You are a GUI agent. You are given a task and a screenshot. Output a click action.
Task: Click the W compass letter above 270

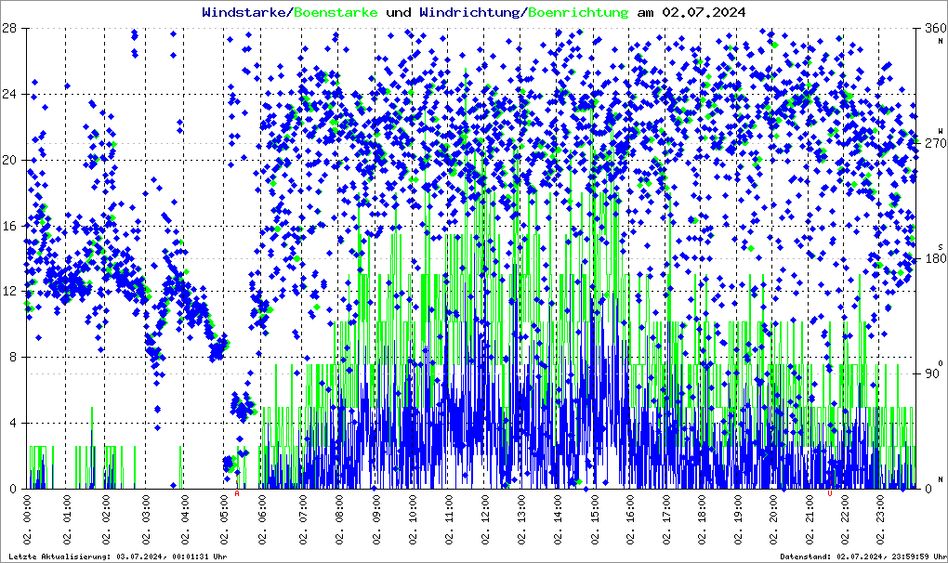tap(941, 131)
